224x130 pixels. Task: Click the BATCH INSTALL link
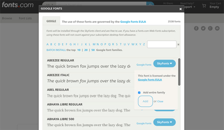56,50
